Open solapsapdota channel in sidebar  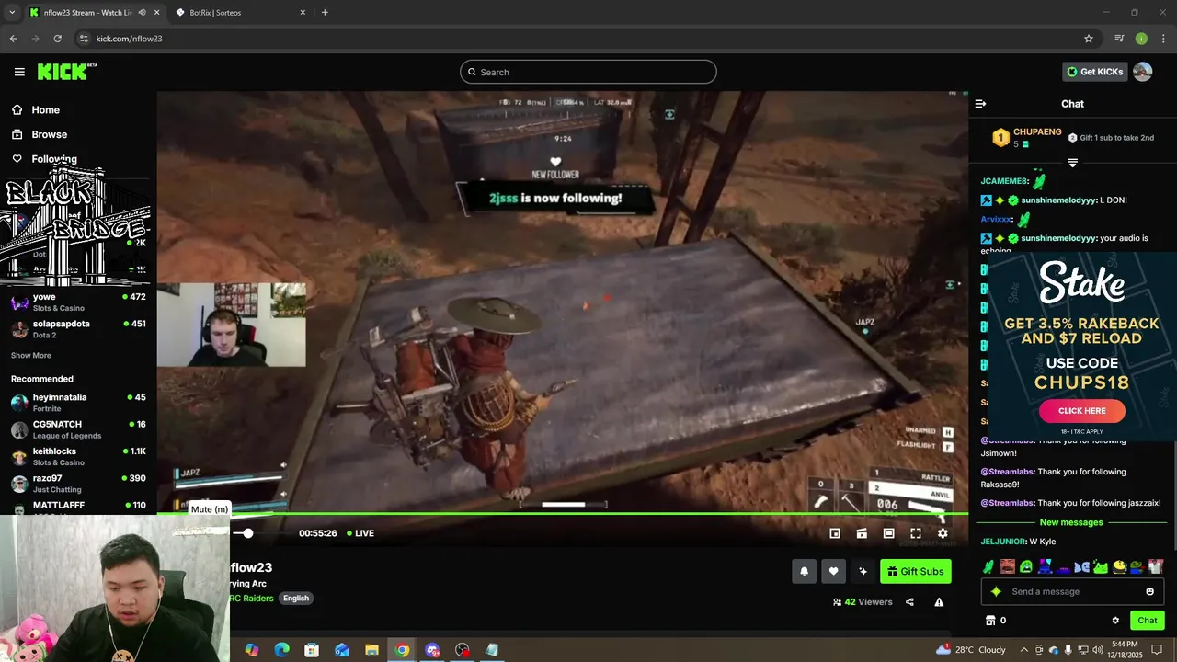click(x=78, y=329)
